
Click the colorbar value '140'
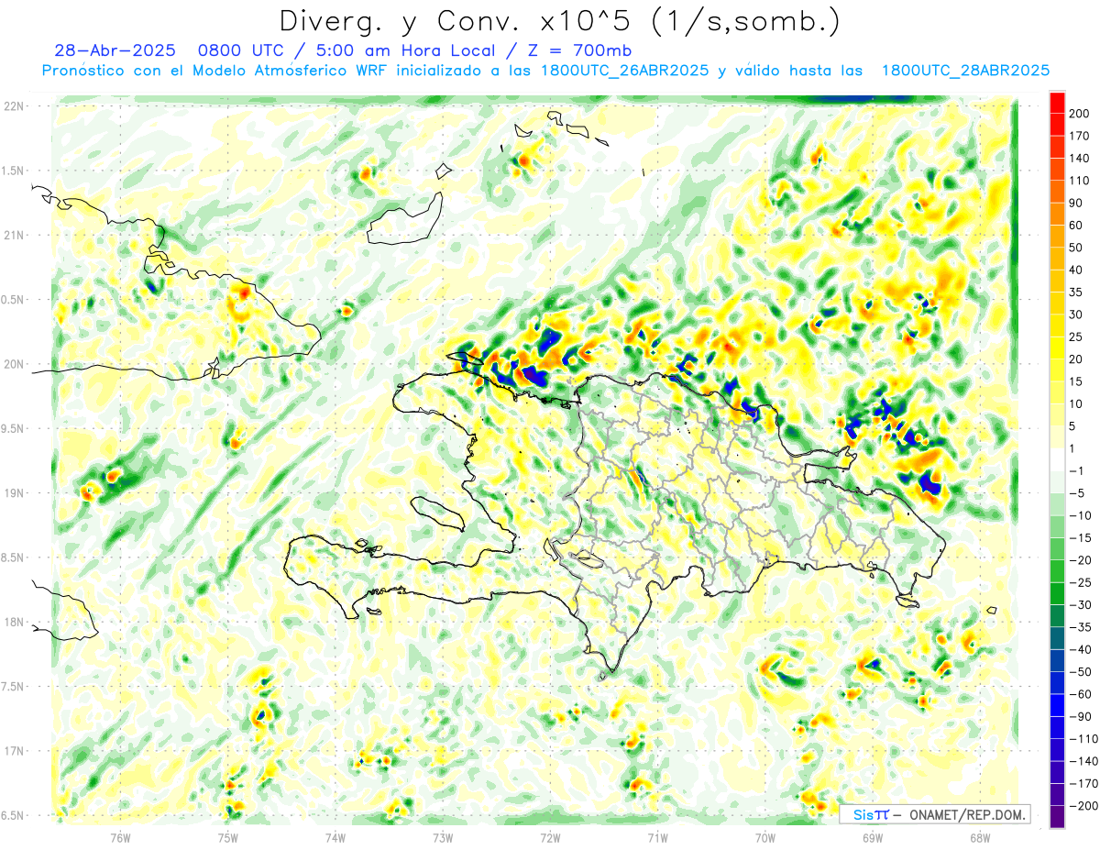pyautogui.click(x=1081, y=158)
